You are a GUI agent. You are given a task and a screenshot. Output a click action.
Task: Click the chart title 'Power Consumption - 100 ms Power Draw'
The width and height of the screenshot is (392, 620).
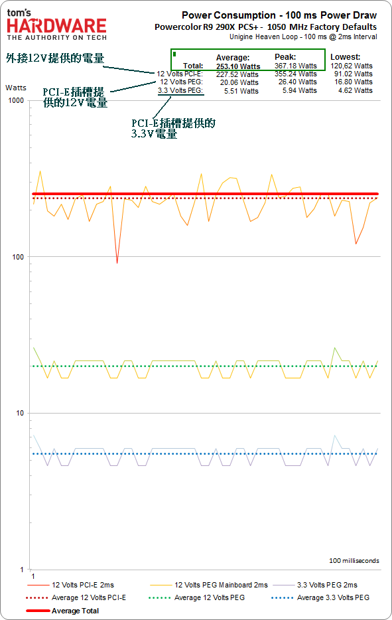click(x=279, y=15)
